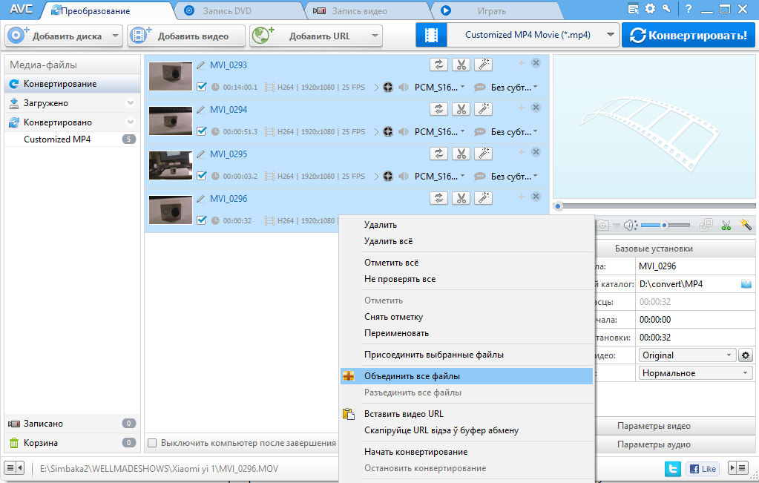The width and height of the screenshot is (759, 483).
Task: Toggle the left panel with bottom-left icon
Action: tap(13, 468)
